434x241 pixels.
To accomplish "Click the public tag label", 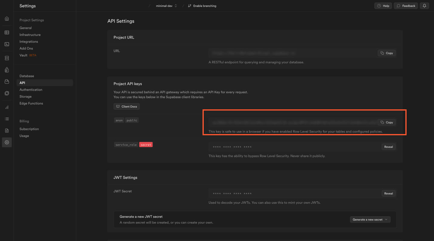I will [x=132, y=120].
